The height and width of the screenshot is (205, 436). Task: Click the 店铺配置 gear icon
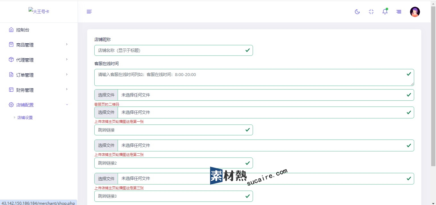[x=11, y=105]
